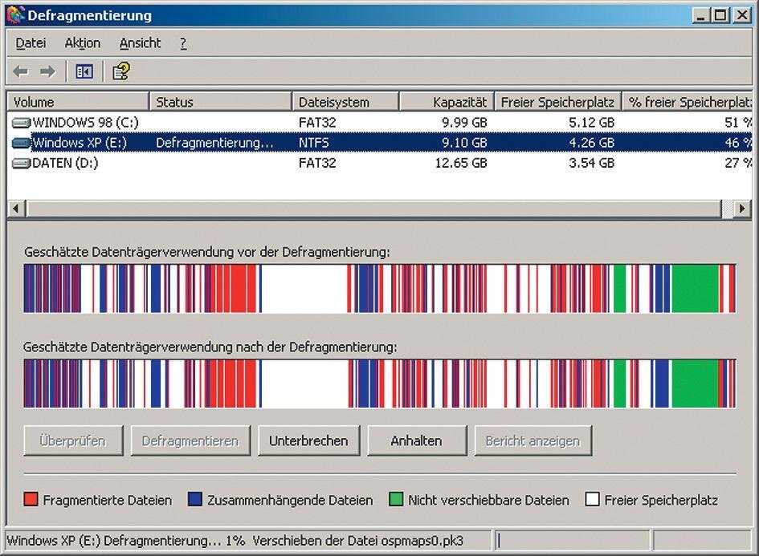Viewport: 759px width, 556px height.
Task: Sort list by Volume column header
Action: 78,102
